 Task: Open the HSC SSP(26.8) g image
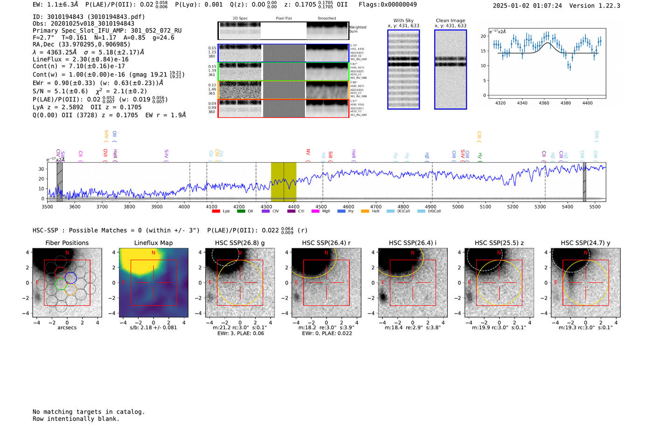(240, 283)
